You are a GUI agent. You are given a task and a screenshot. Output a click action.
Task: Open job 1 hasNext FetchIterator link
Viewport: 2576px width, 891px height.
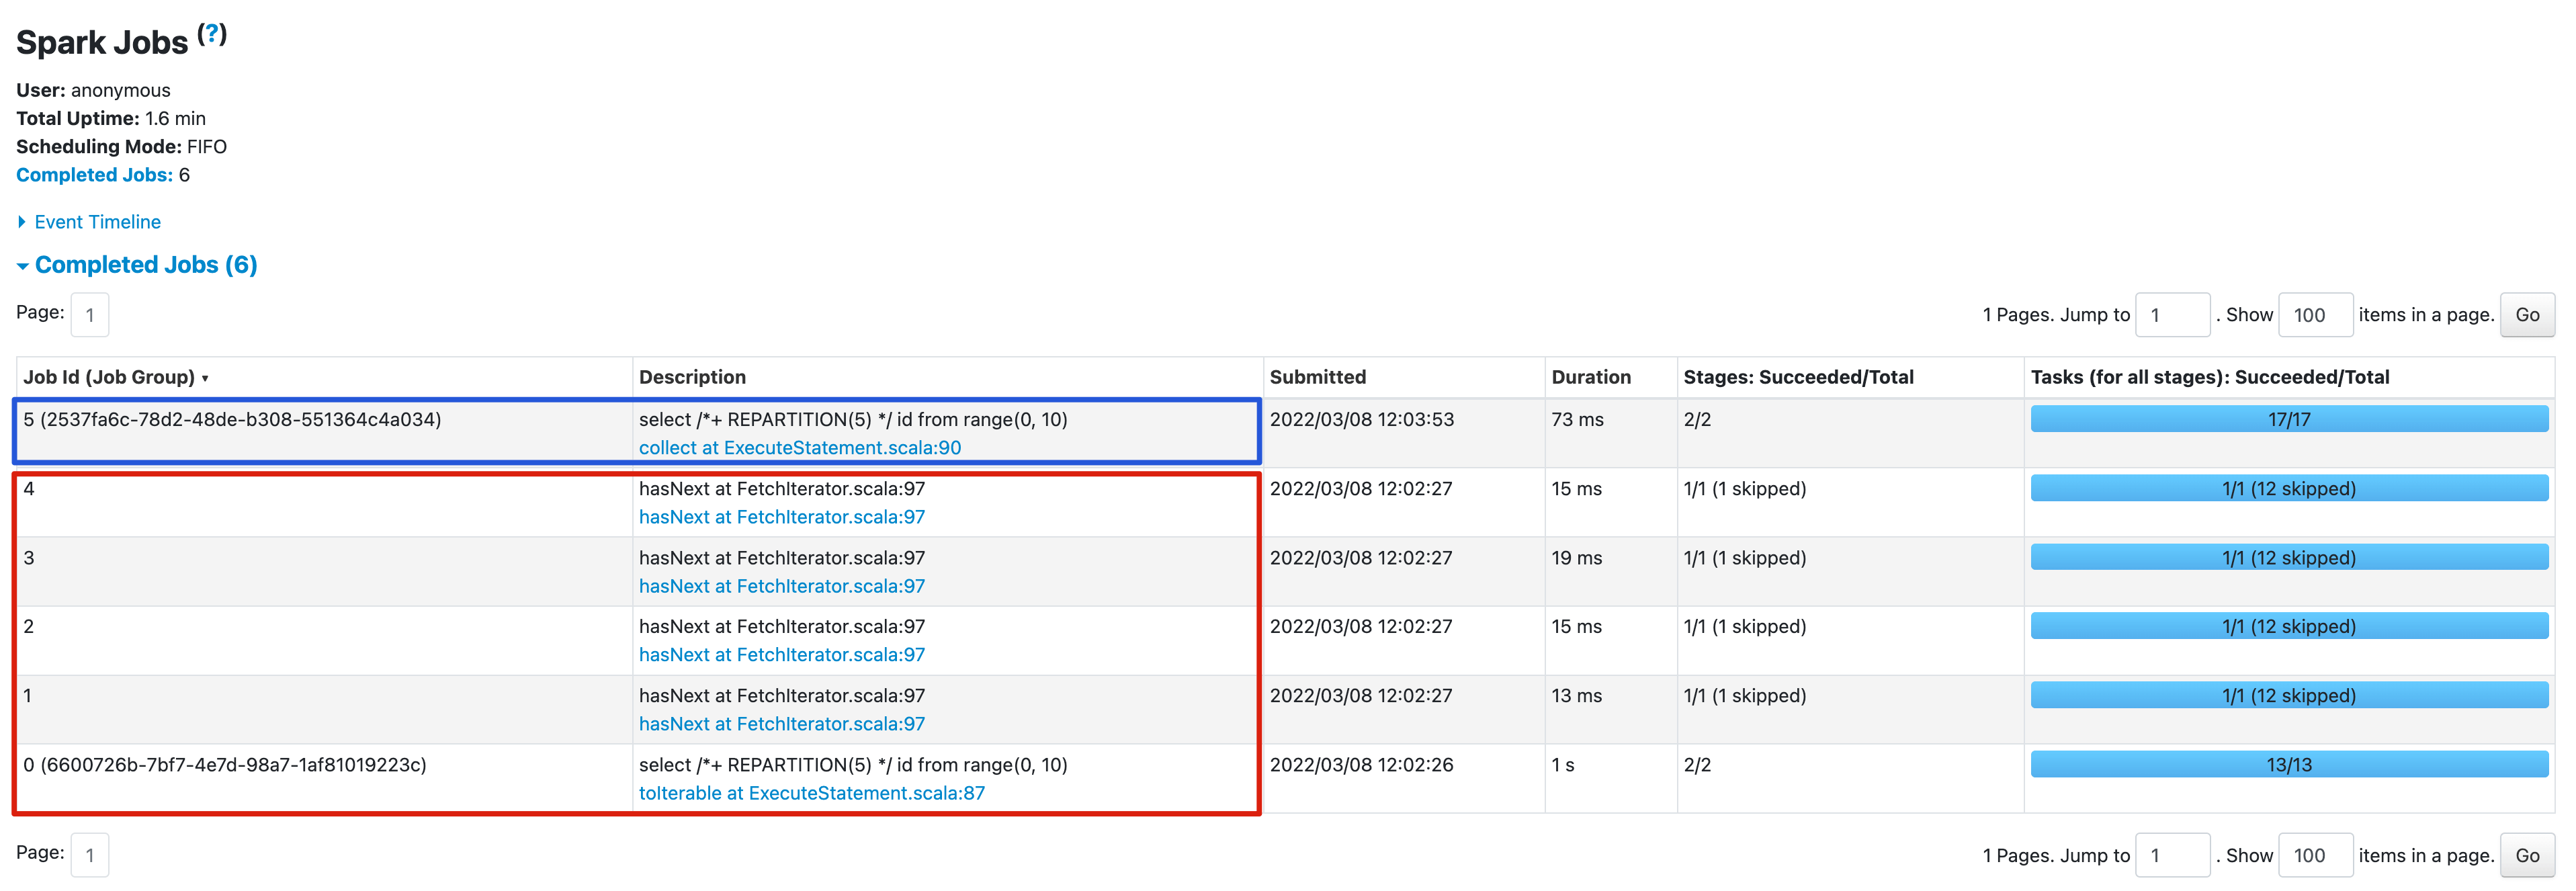[x=781, y=724]
